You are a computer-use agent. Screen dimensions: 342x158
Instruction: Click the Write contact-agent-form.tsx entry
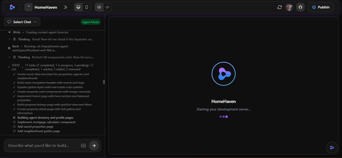[x=38, y=32]
